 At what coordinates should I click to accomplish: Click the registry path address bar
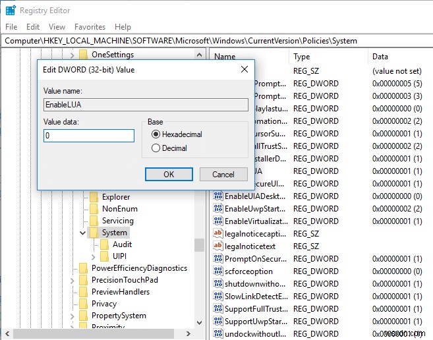(216, 41)
